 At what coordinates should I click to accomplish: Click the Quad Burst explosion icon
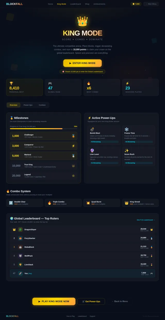coord(88,203)
